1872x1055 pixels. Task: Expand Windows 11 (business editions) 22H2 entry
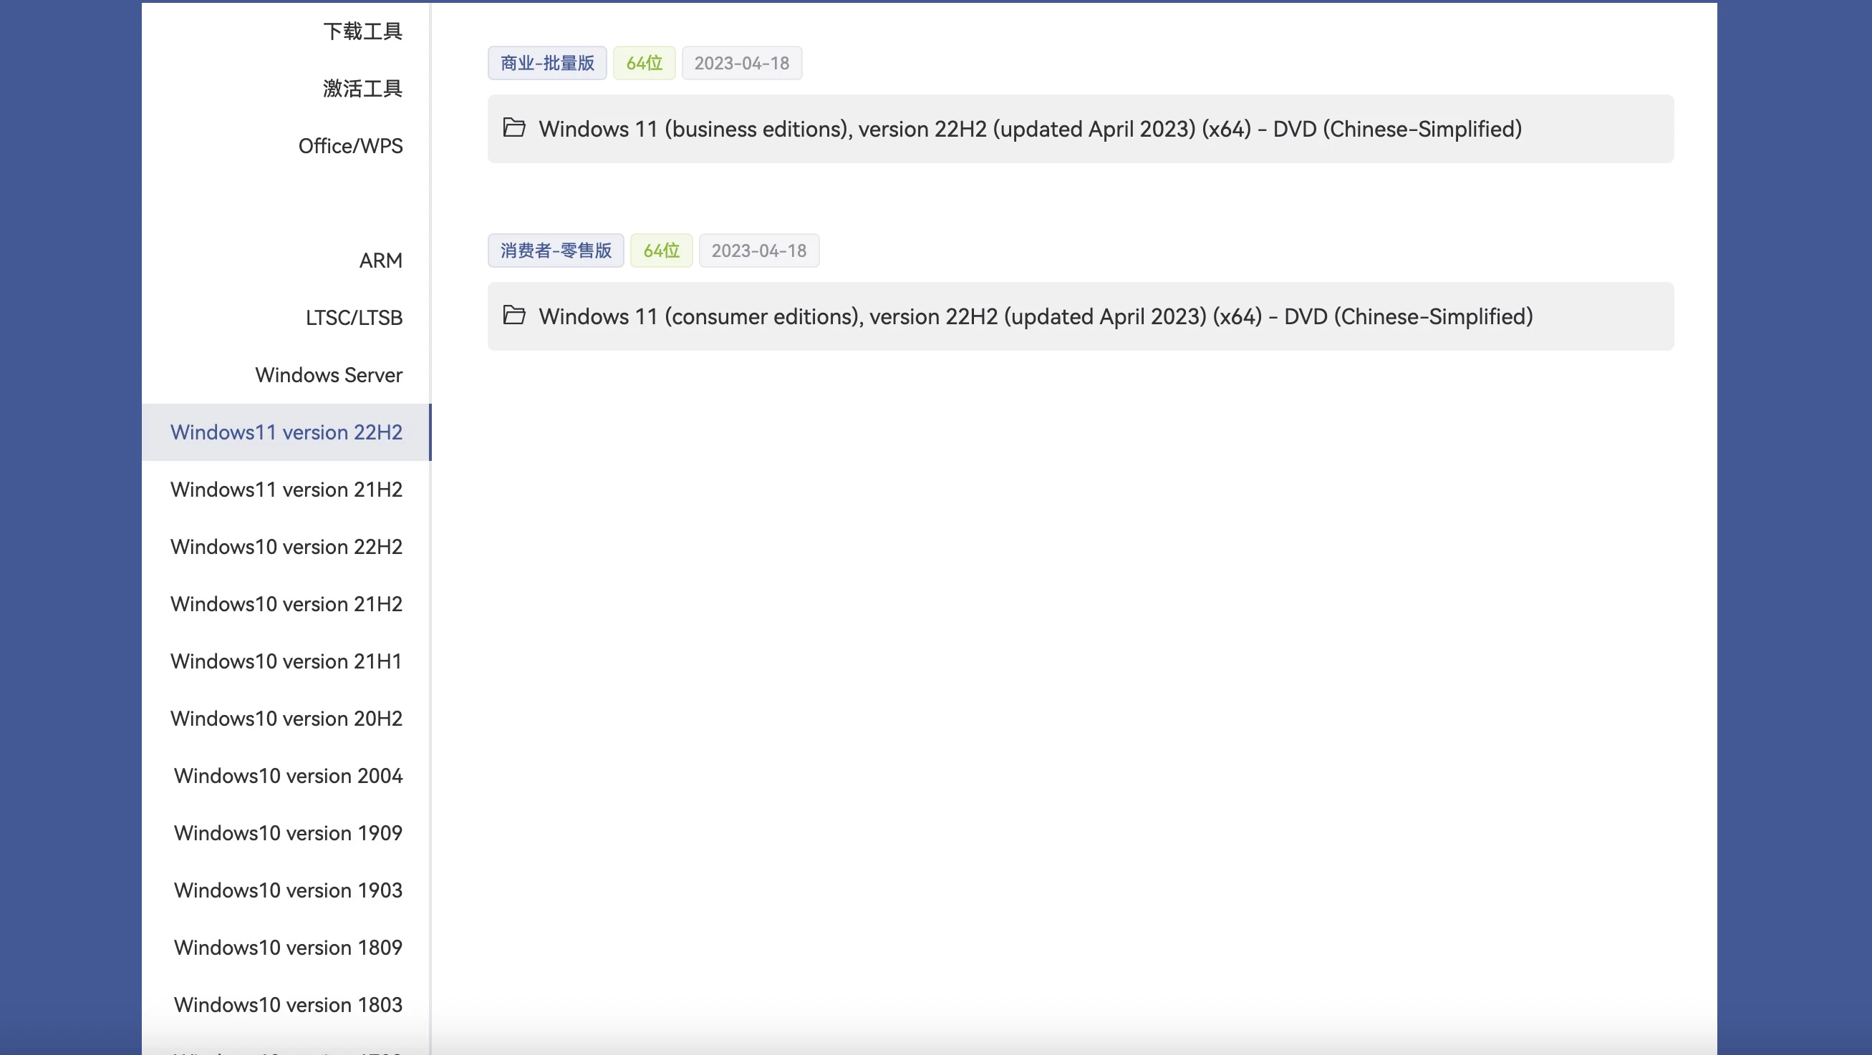1080,130
